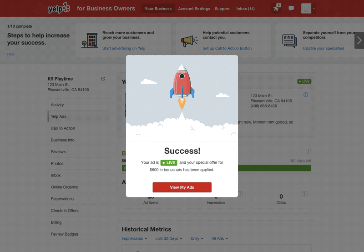
Task: Select Activity in the sidebar
Action: point(78,105)
